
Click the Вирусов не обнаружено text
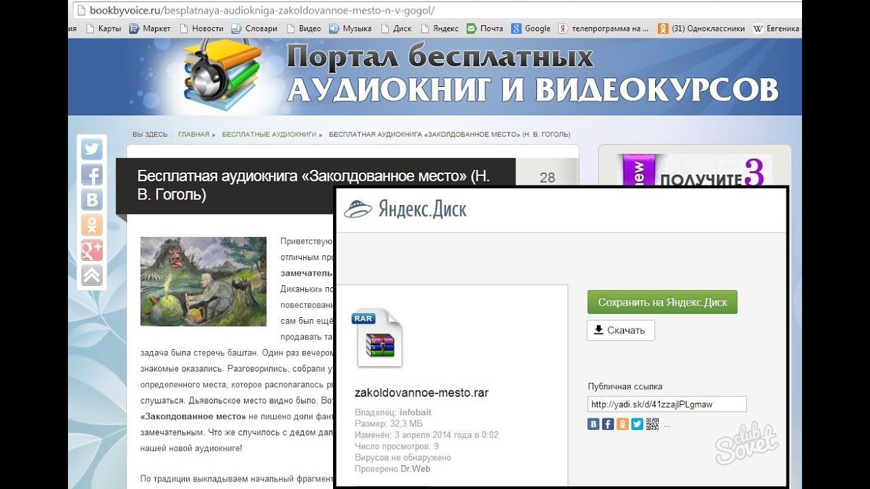(x=402, y=458)
